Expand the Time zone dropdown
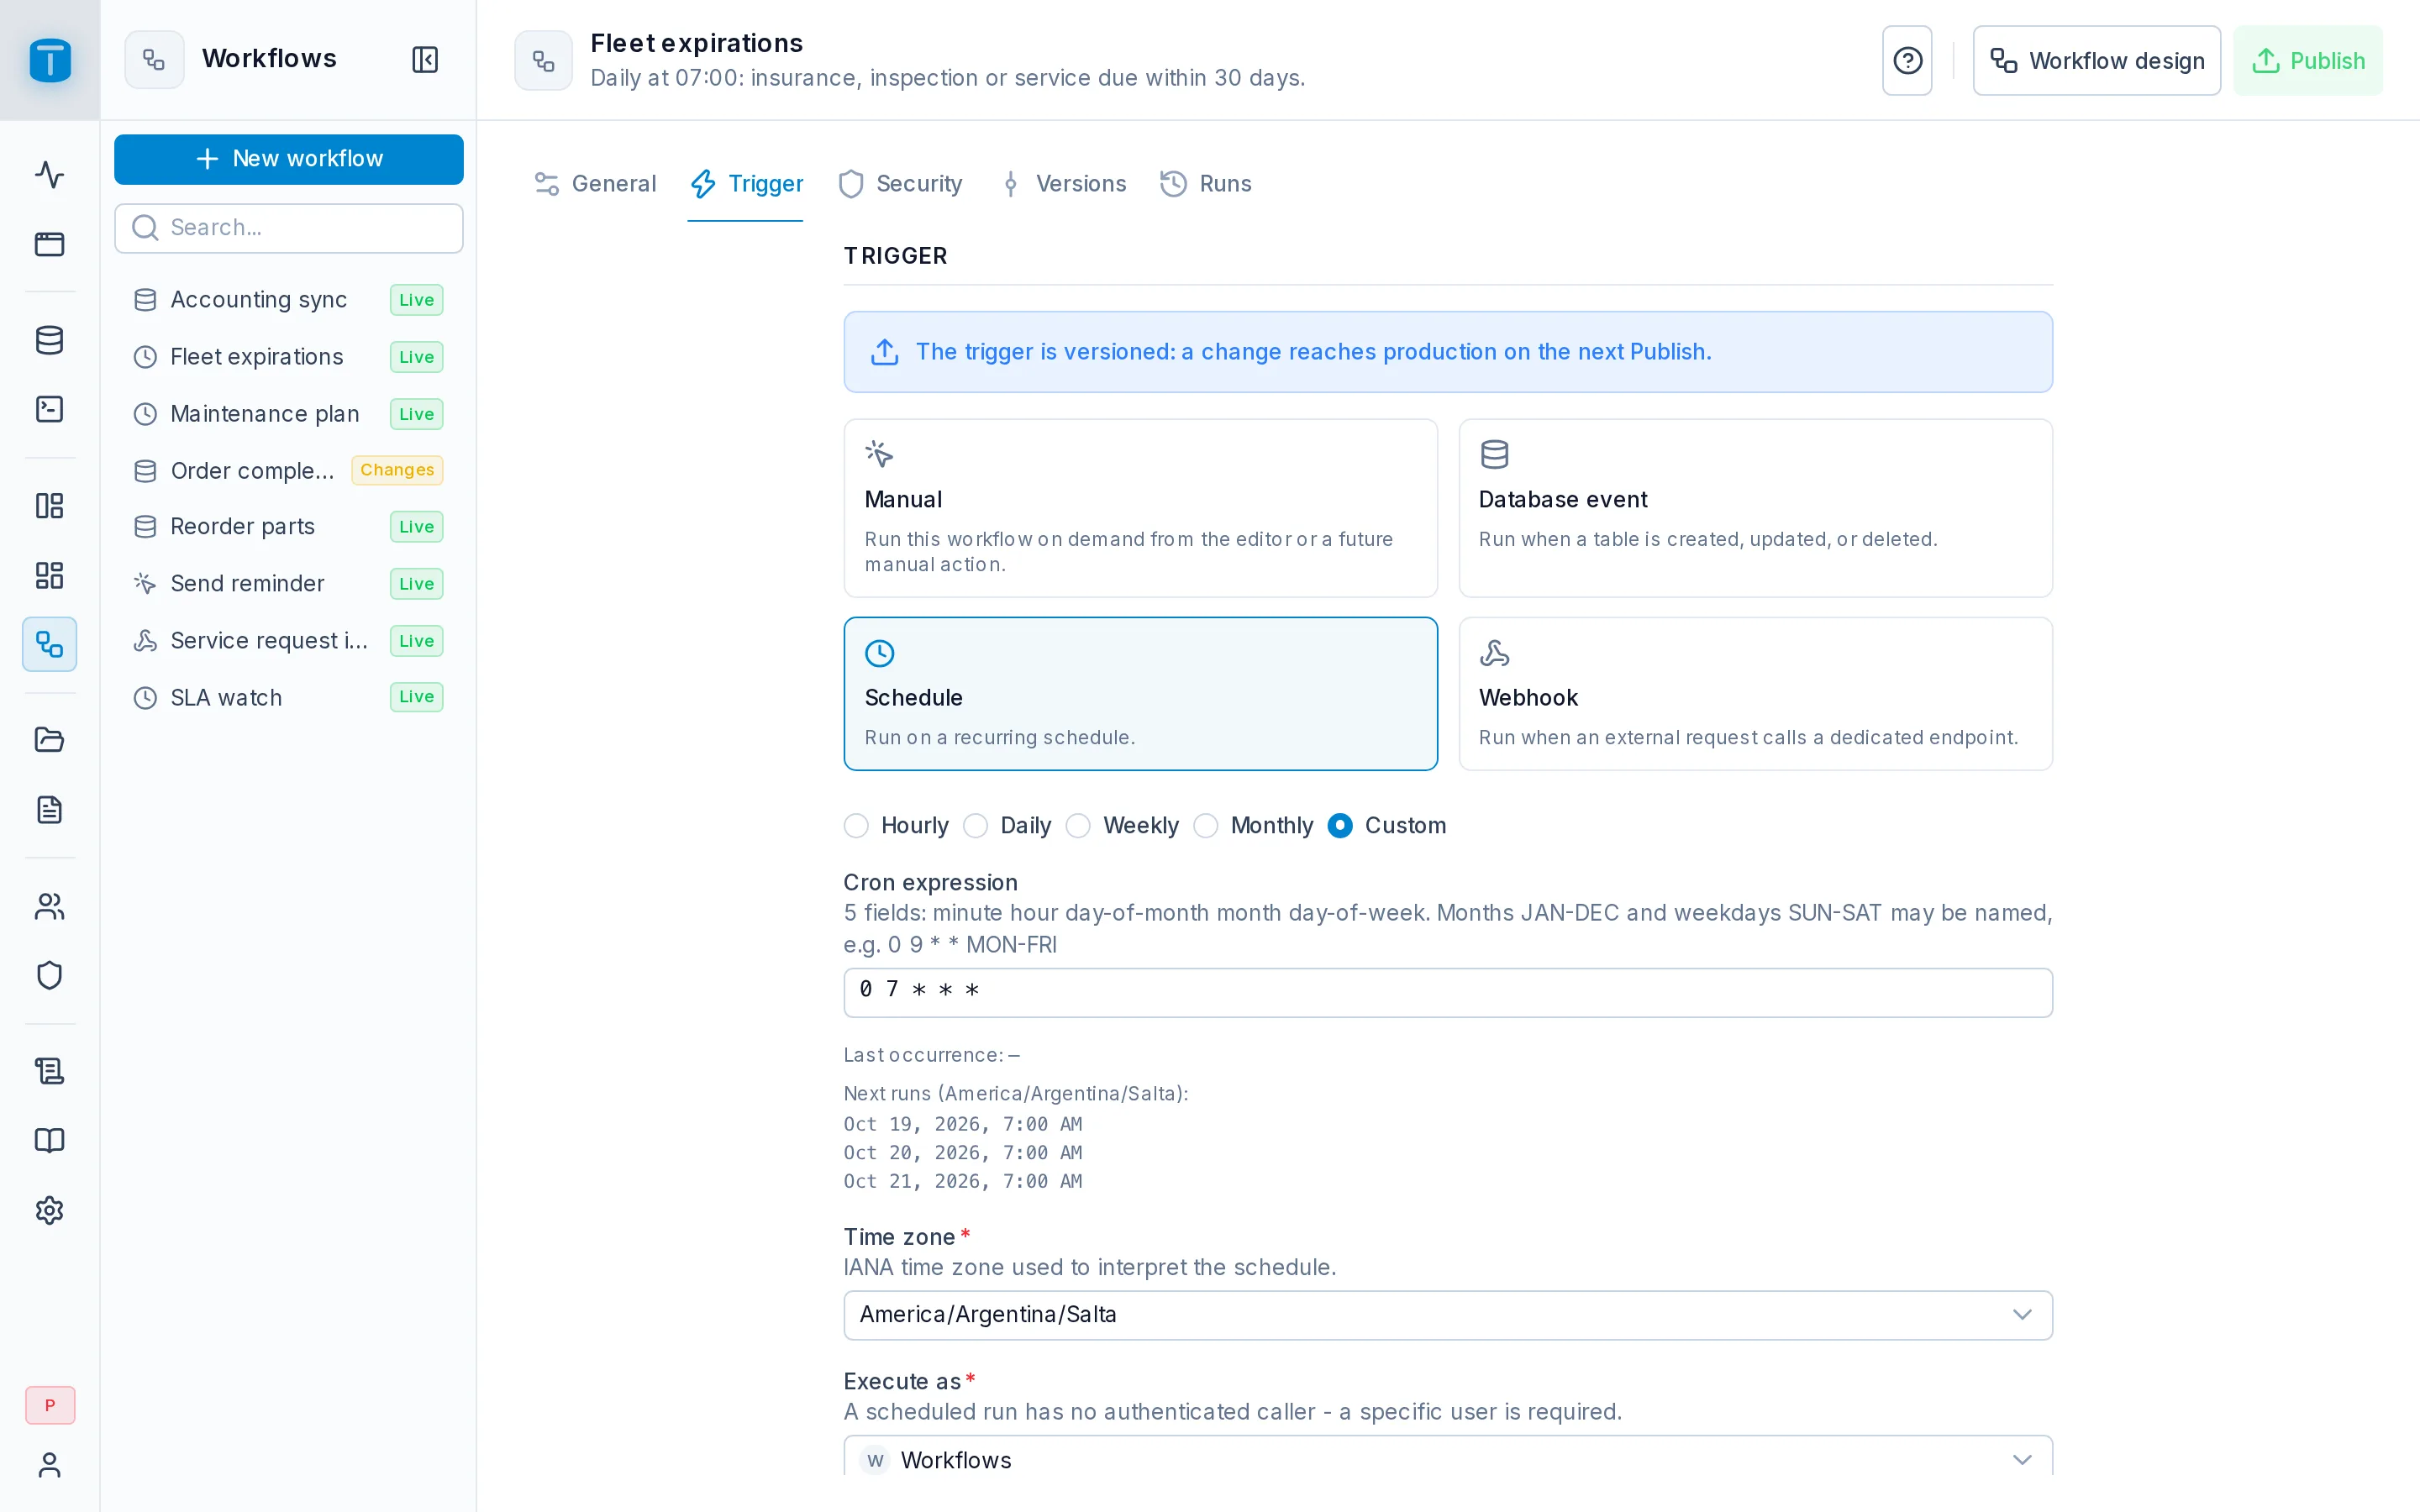This screenshot has width=2420, height=1512. 1447,1314
